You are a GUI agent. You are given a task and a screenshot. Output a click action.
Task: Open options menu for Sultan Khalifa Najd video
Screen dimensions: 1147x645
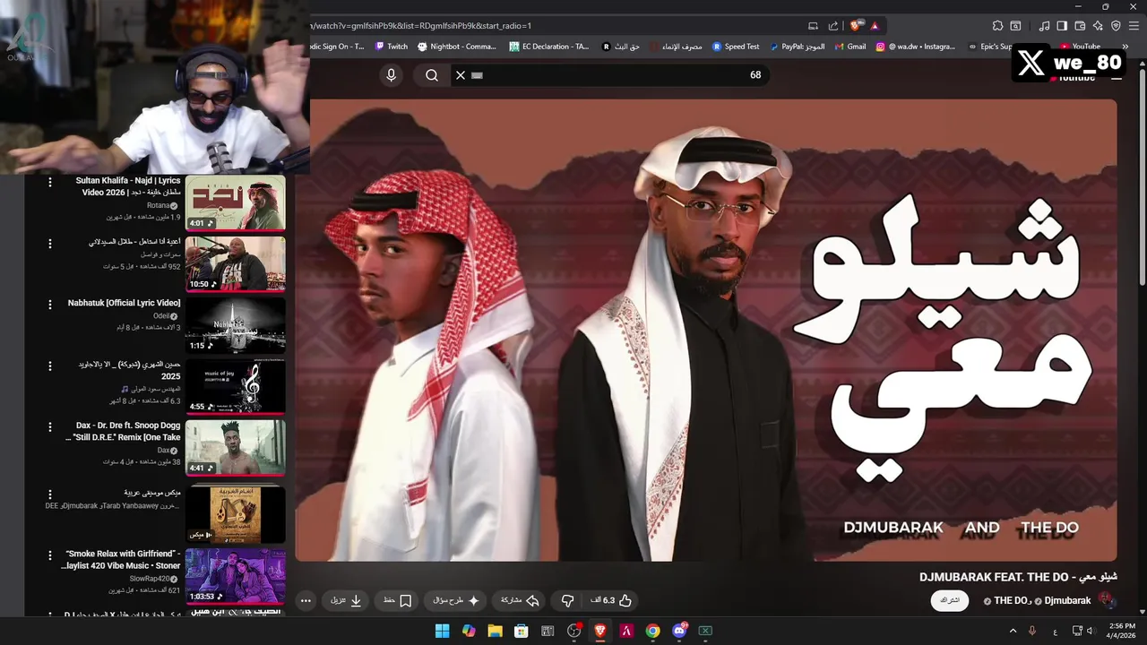click(x=50, y=182)
